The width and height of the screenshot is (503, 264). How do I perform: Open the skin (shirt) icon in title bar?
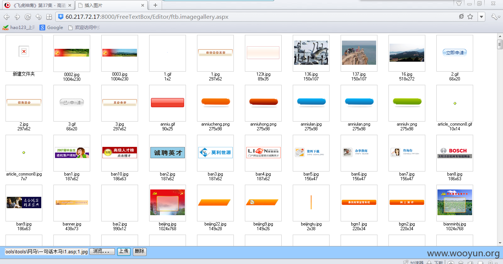(x=459, y=3)
